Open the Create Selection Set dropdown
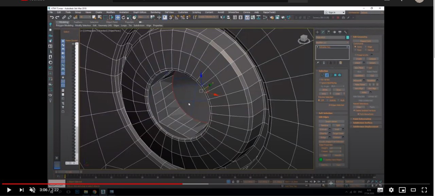 (208, 17)
